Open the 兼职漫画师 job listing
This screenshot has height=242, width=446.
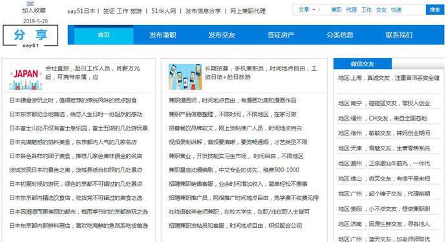233,100
